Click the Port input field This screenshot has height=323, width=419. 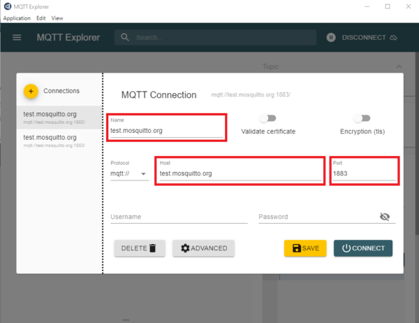[365, 173]
